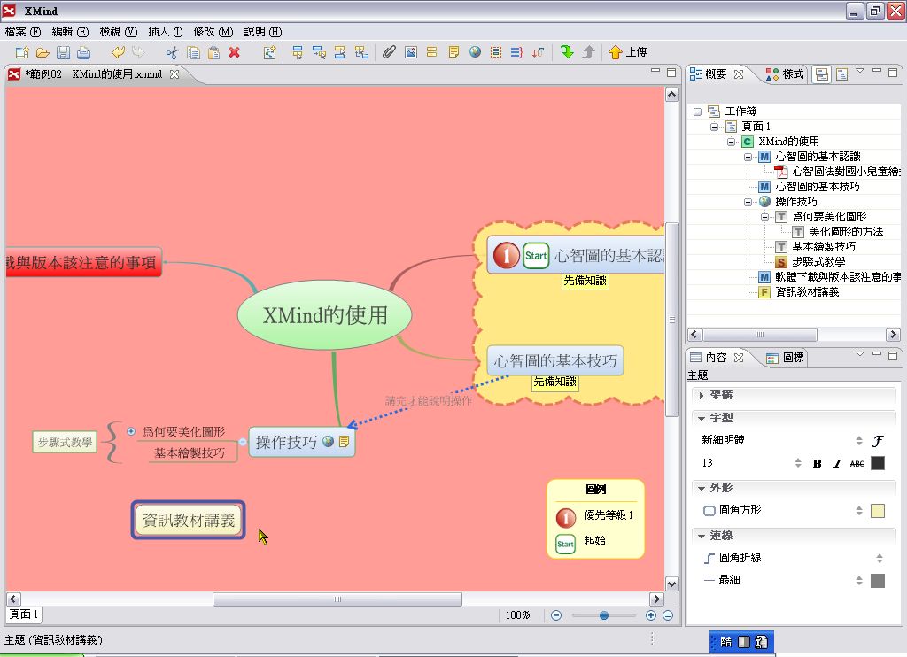Click the globe Hyperlink toolbar icon
The height and width of the screenshot is (657, 907).
click(x=475, y=52)
